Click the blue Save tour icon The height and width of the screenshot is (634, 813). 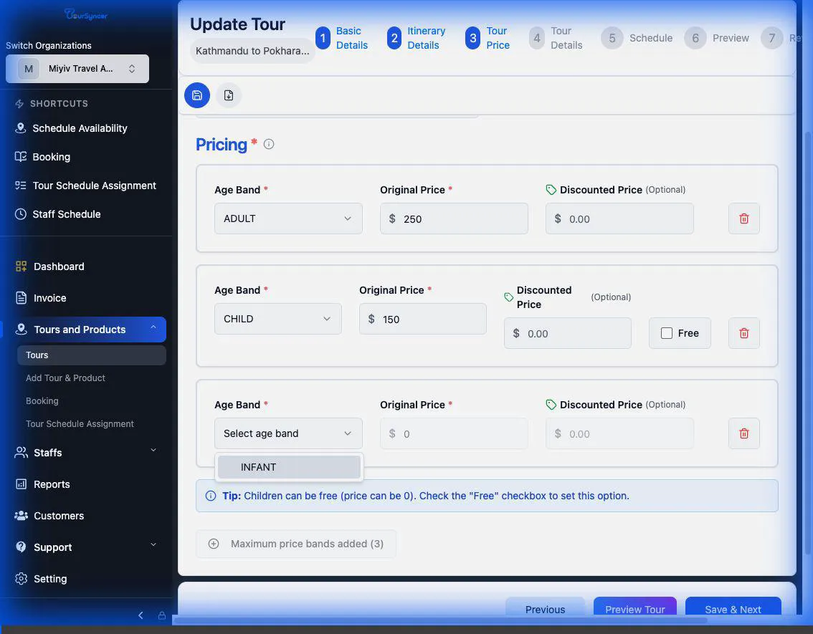tap(196, 95)
